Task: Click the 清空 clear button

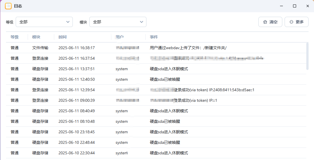Action: point(270,22)
